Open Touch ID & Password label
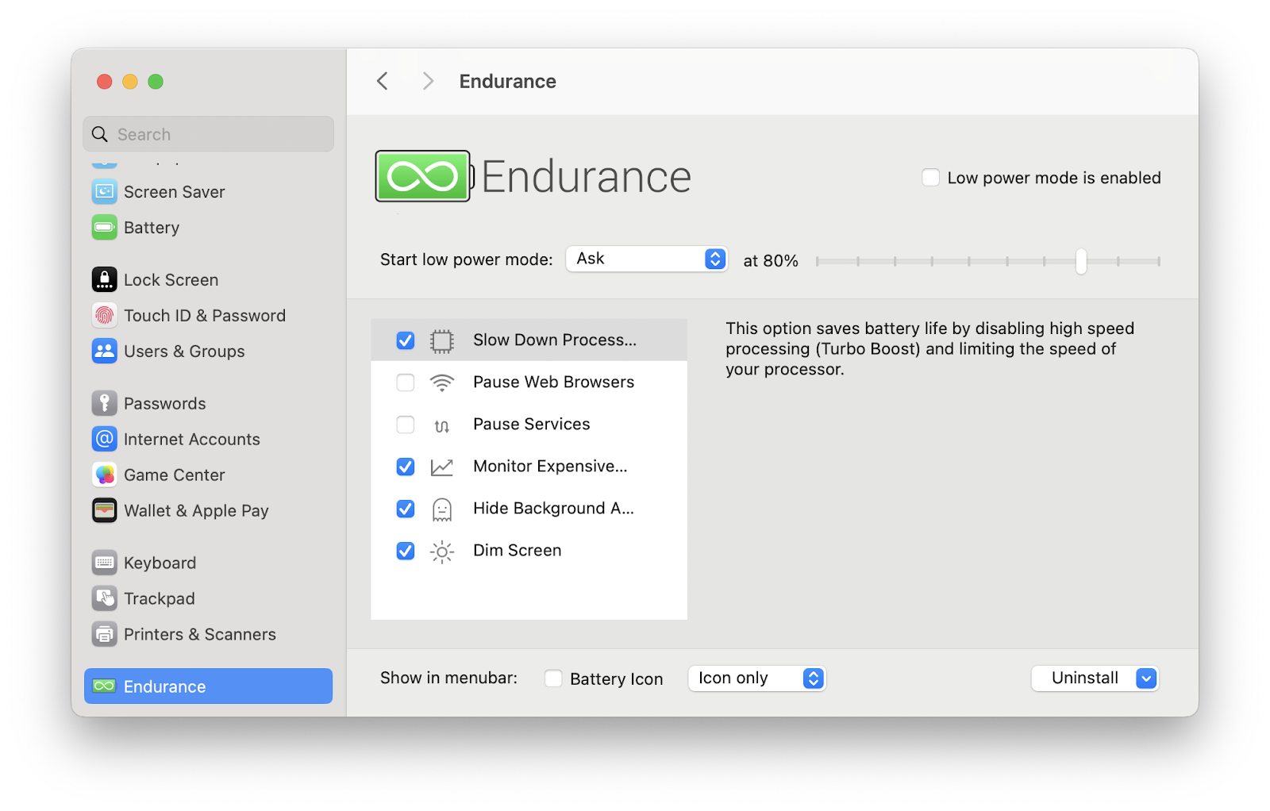 click(205, 316)
